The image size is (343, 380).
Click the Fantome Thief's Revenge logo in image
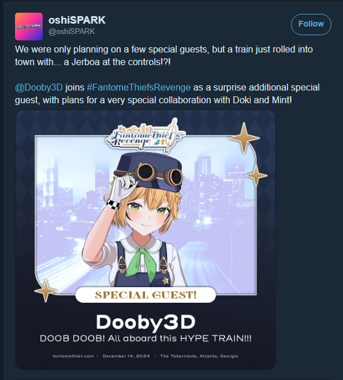click(x=145, y=136)
